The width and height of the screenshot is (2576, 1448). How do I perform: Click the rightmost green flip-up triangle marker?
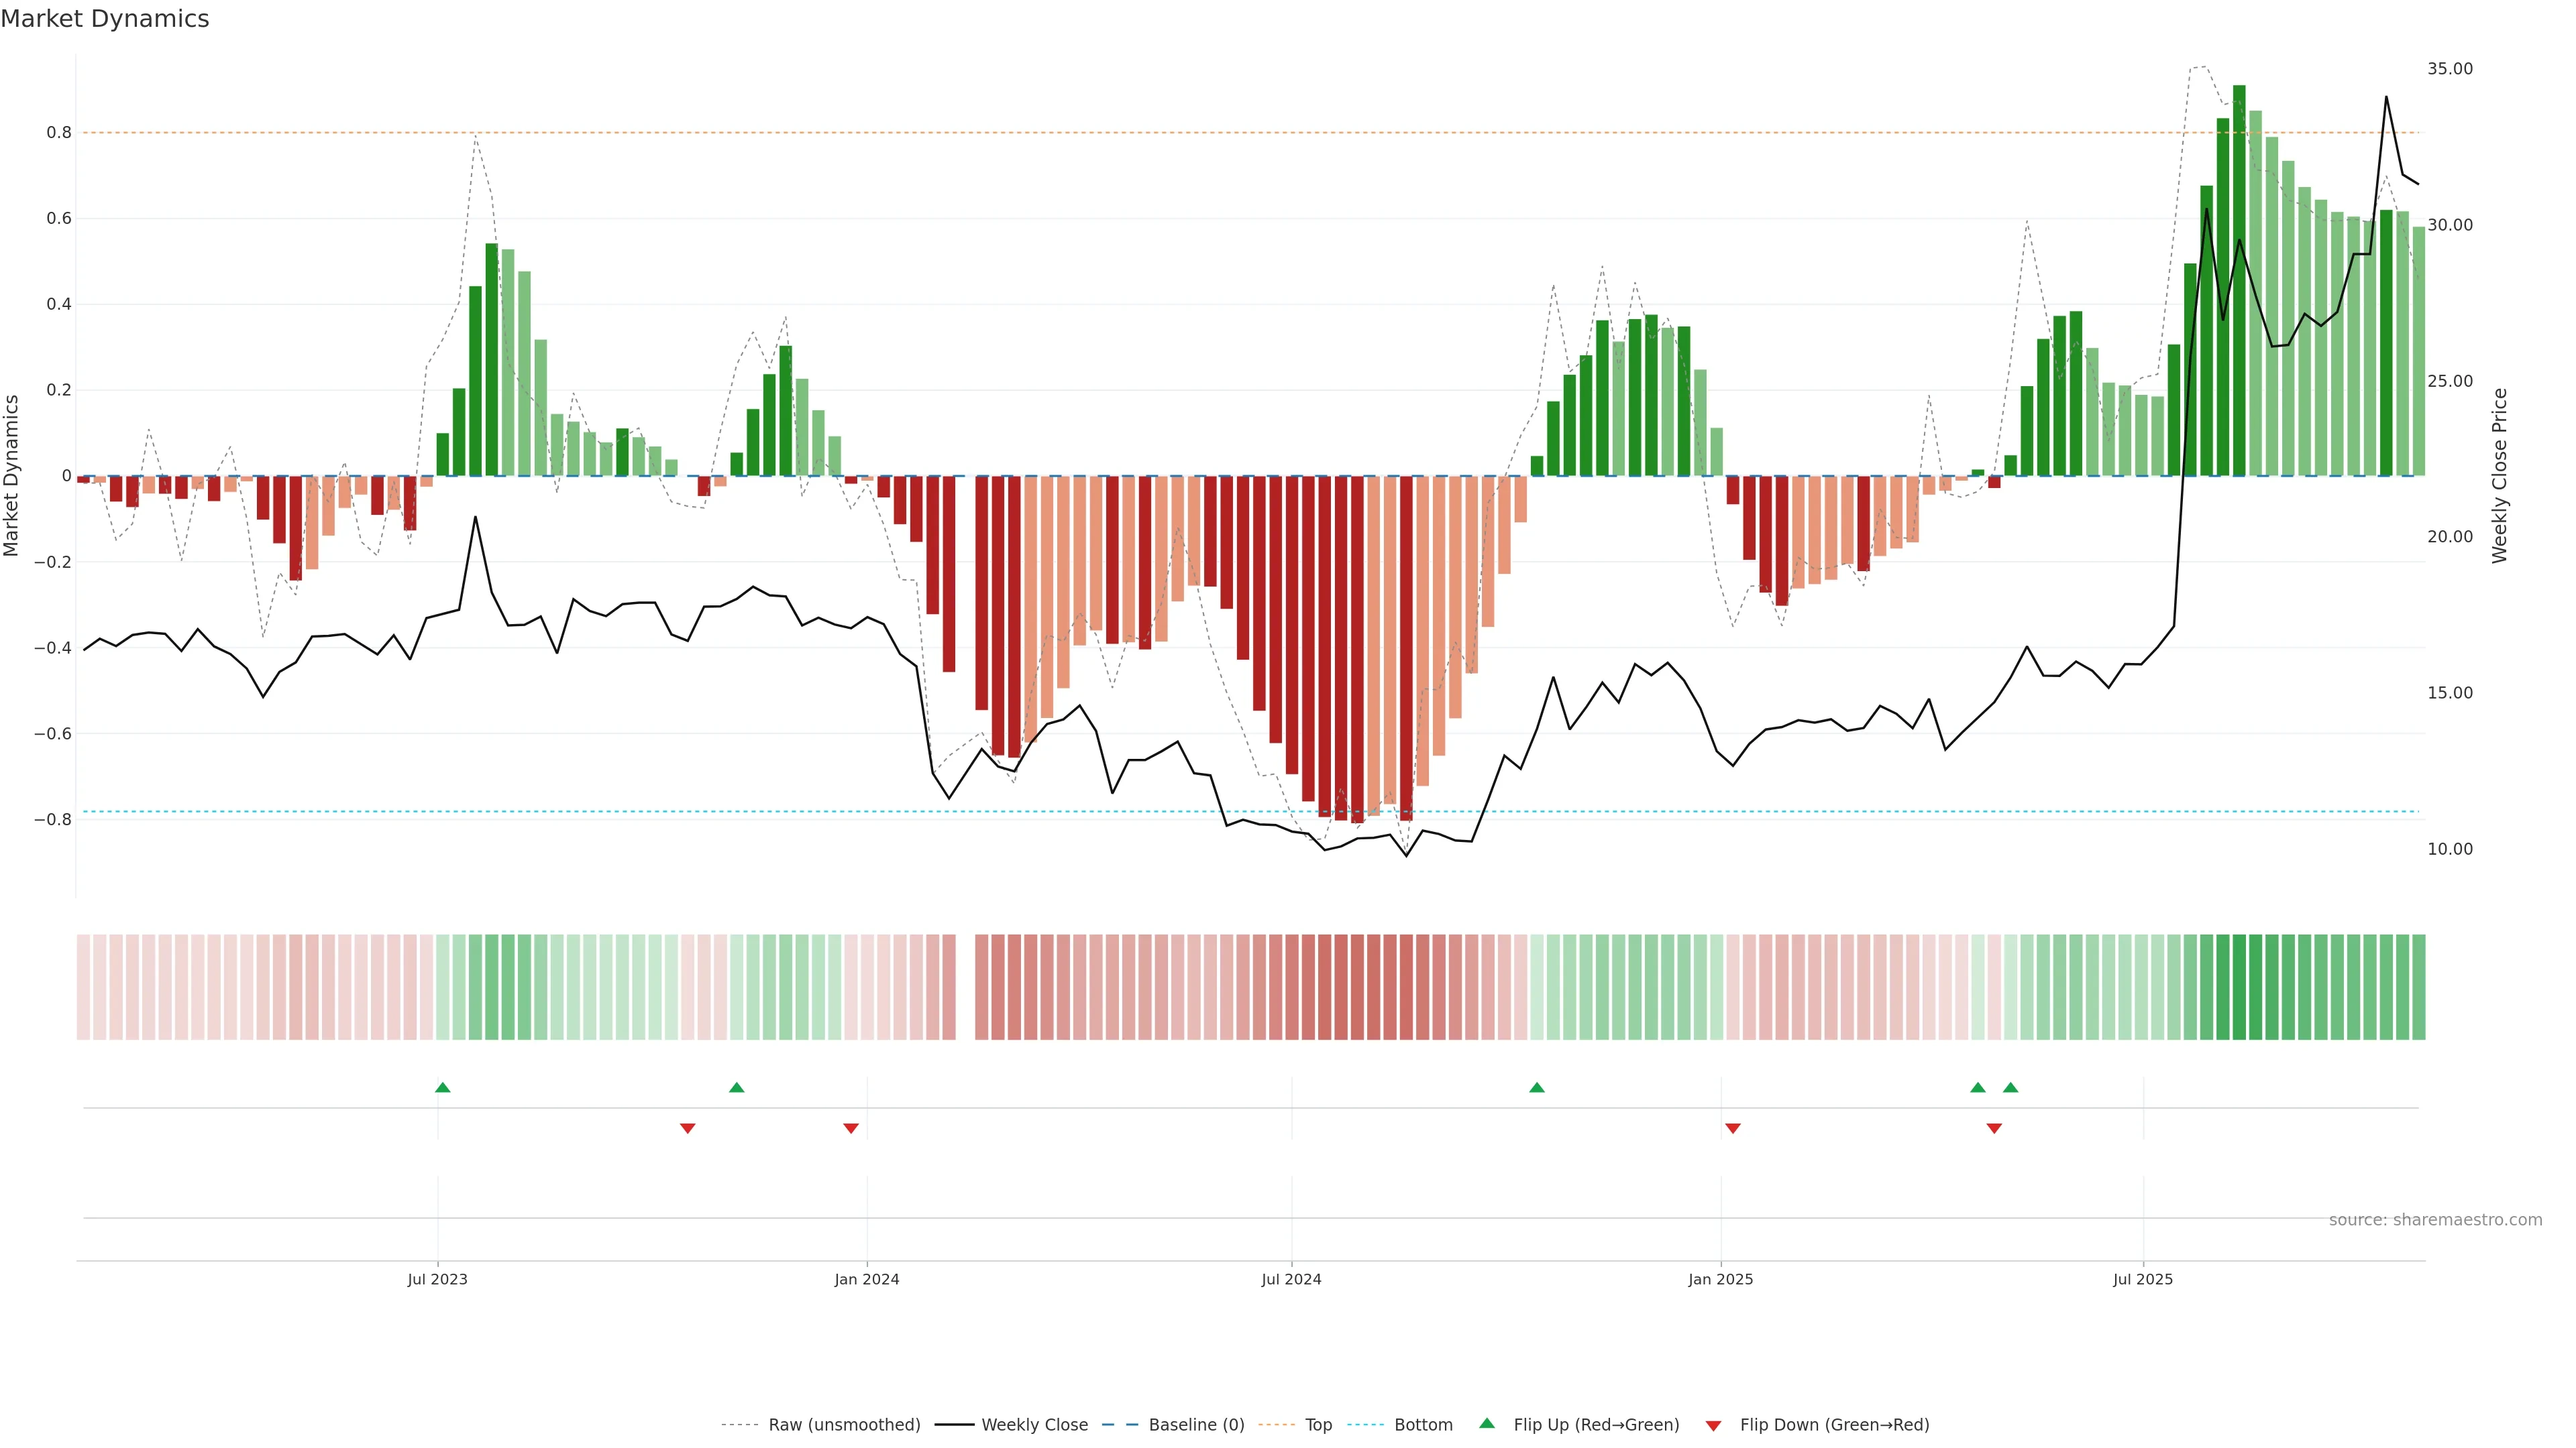[x=2011, y=1087]
